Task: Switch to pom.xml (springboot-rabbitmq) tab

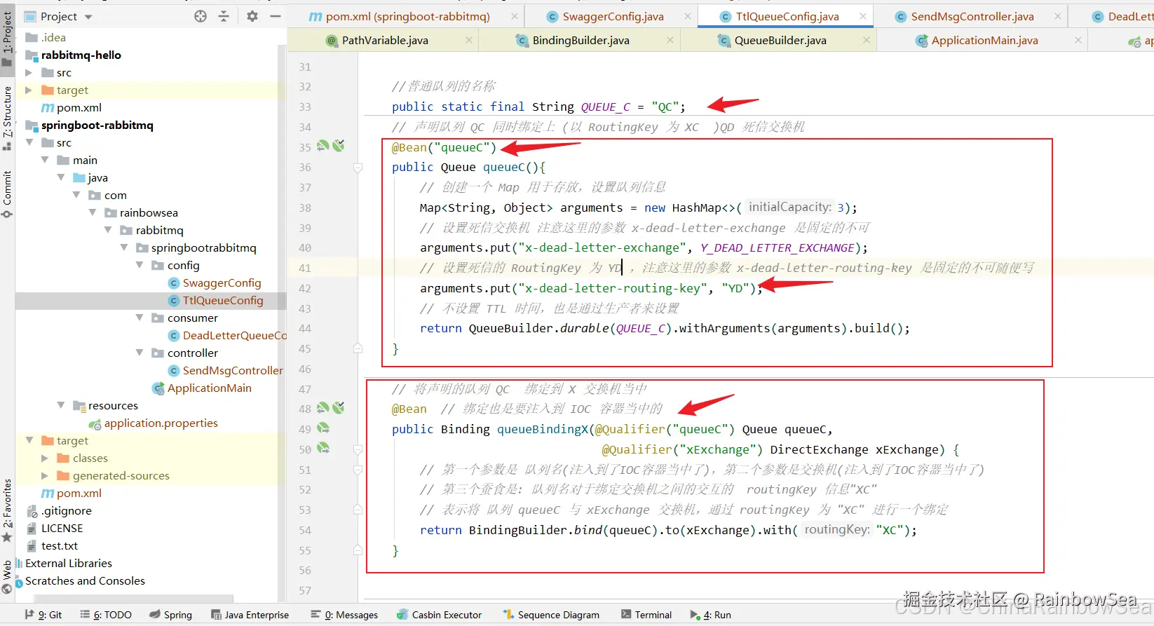Action: pos(407,16)
